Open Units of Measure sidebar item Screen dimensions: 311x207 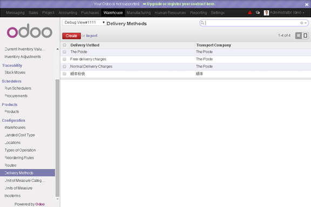point(18,188)
